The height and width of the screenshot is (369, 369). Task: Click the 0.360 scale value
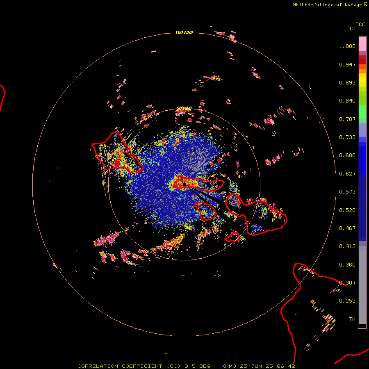[347, 265]
